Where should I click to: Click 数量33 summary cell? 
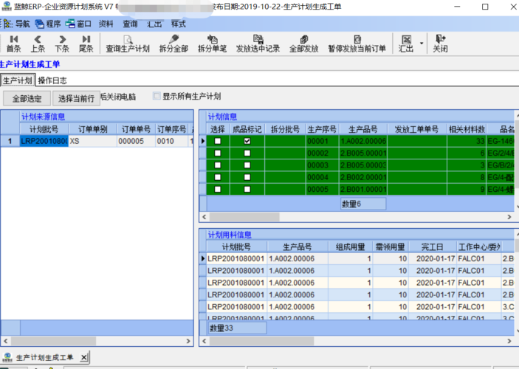(237, 328)
